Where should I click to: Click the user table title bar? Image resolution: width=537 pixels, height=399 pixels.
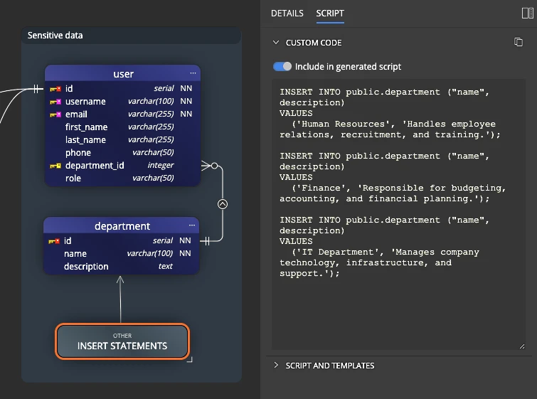pyautogui.click(x=123, y=74)
